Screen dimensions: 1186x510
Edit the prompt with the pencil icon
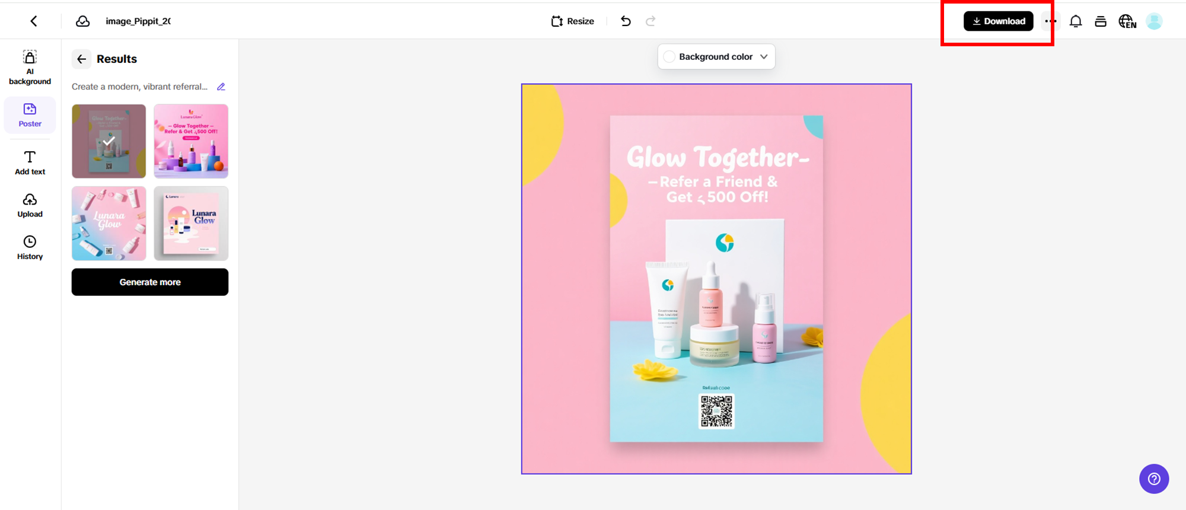pyautogui.click(x=221, y=87)
